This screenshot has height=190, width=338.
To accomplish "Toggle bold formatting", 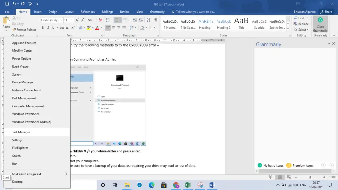I will tap(43, 28).
